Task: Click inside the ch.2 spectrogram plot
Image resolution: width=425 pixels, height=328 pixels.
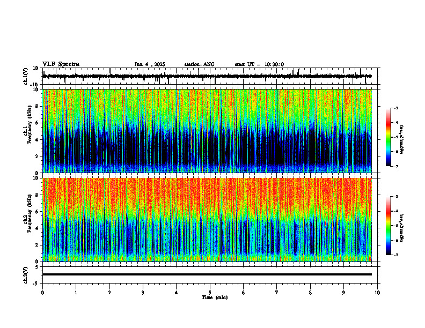Action: pyautogui.click(x=207, y=220)
